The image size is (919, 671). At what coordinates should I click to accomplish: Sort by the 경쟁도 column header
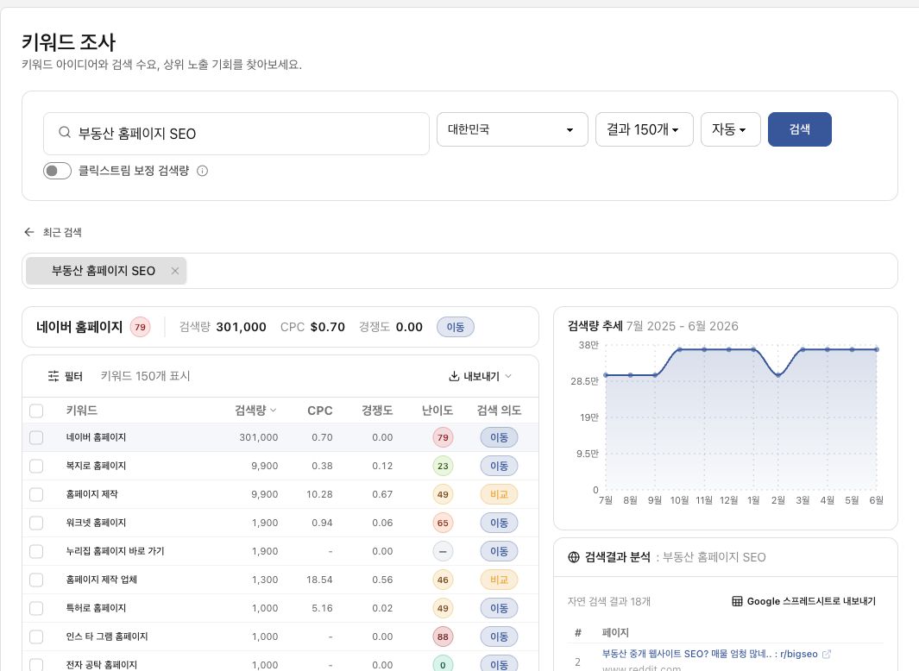[x=377, y=411]
